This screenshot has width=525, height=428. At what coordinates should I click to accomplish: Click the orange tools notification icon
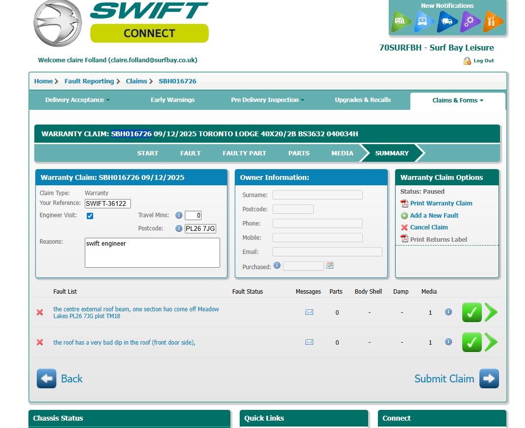pyautogui.click(x=493, y=22)
